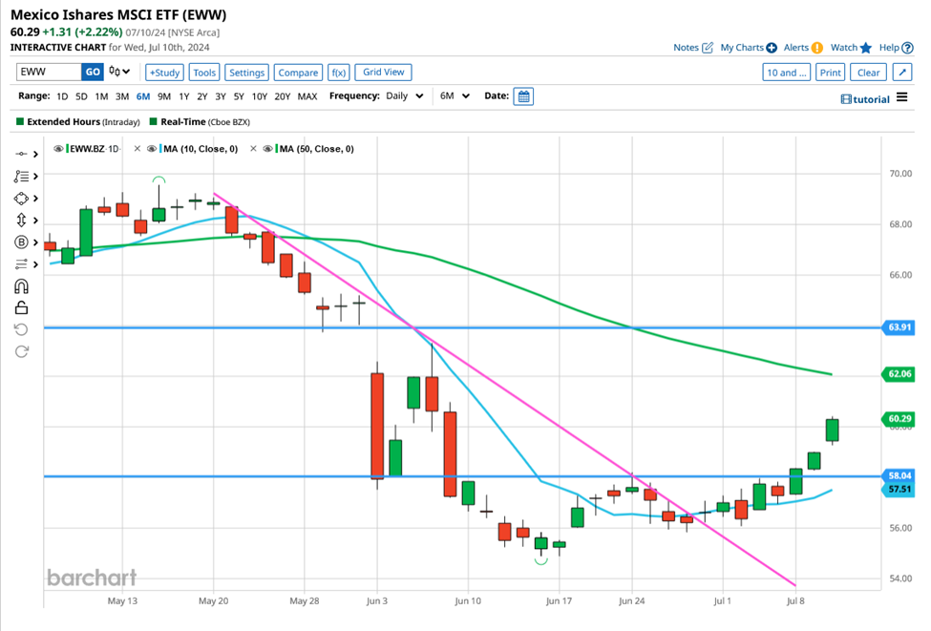Image resolution: width=931 pixels, height=631 pixels.
Task: Select the 1Y range option
Action: (183, 96)
